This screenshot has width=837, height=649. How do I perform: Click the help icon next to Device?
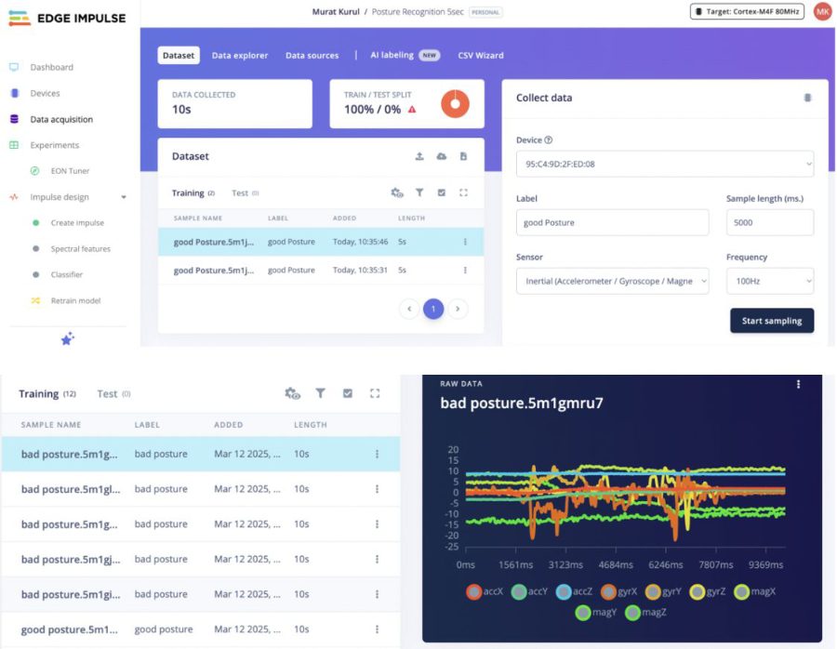(548, 139)
